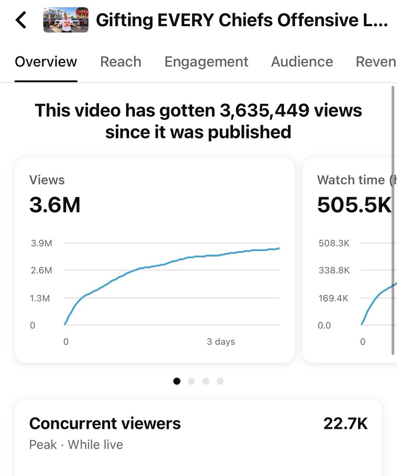Switch to the Audience tab

[x=302, y=62]
